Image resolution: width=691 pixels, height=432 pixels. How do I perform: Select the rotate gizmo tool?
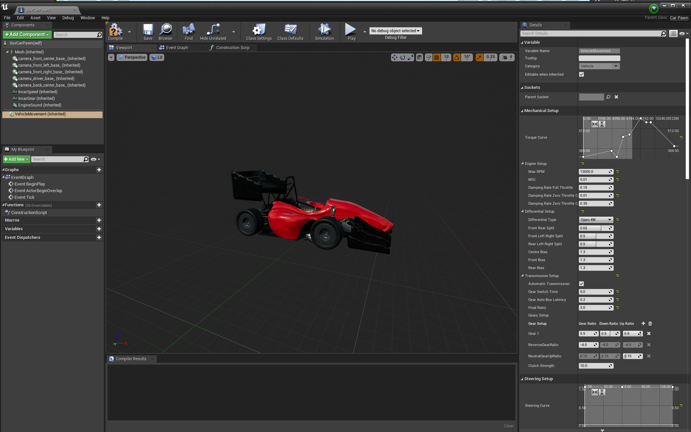[403, 57]
